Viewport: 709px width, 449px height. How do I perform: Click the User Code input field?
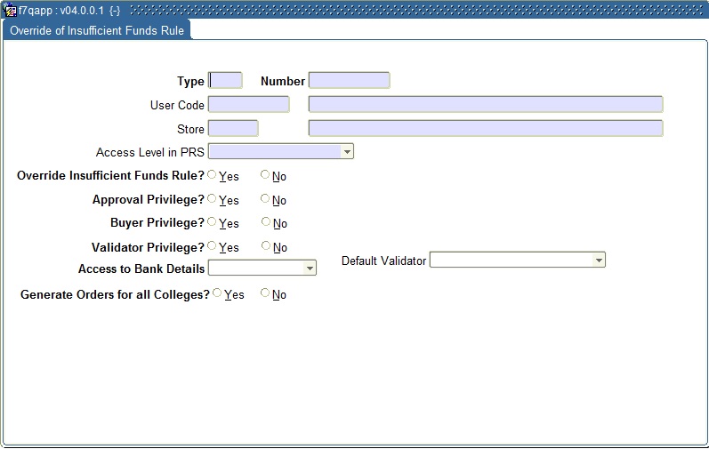pos(248,105)
